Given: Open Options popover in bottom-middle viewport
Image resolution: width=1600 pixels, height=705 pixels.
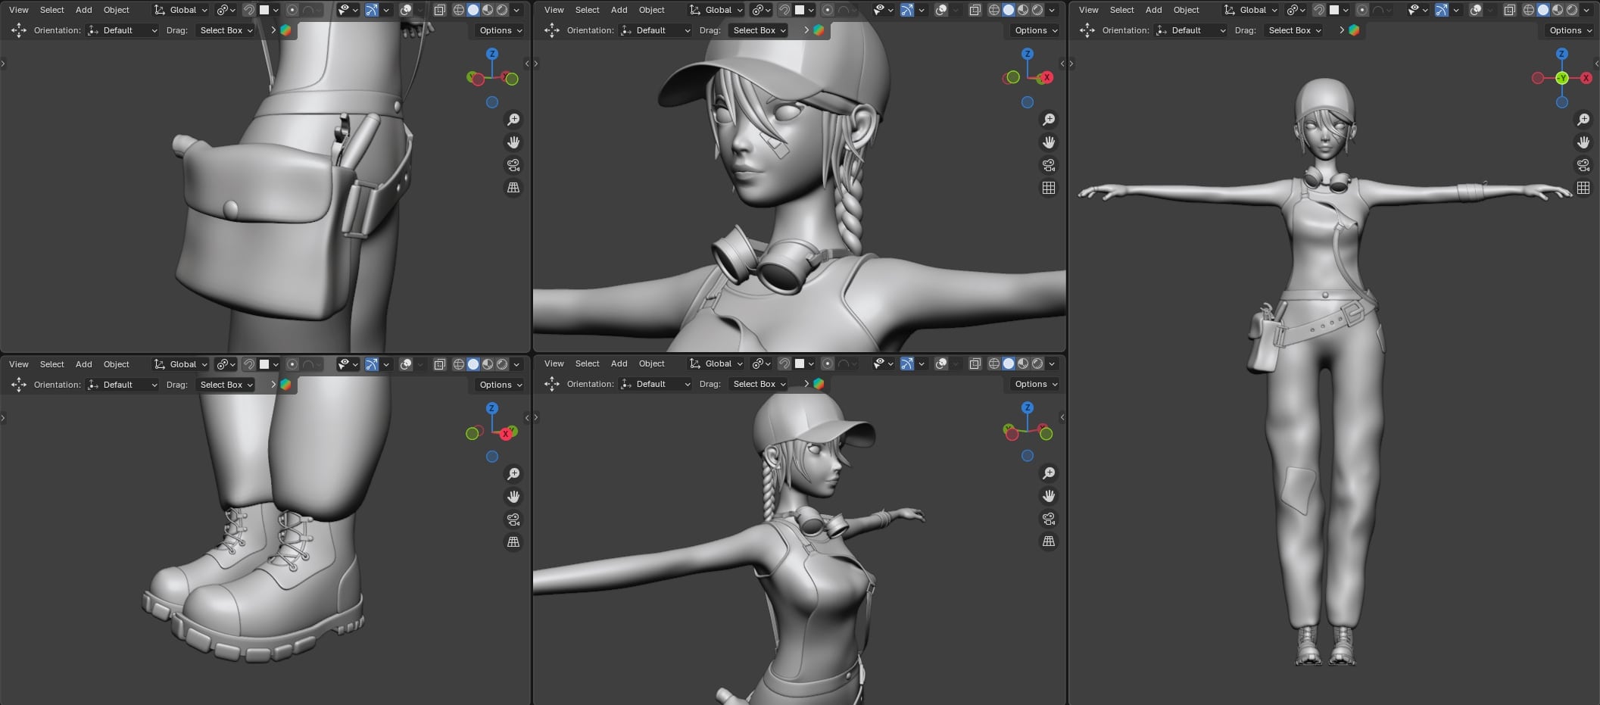Looking at the screenshot, I should click(x=1035, y=384).
